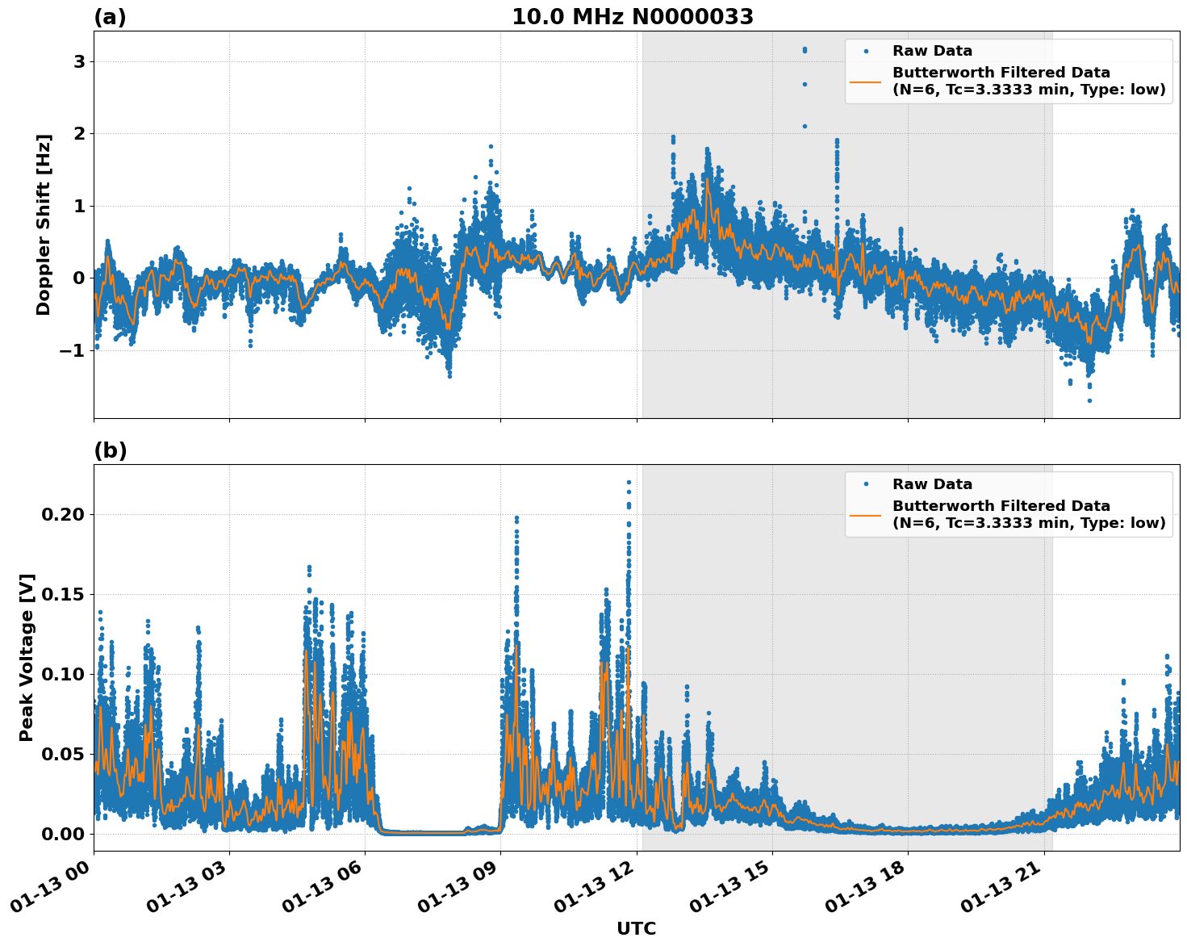
Task: Select the title 10.0 MHz N0000033
Action: pos(634,16)
